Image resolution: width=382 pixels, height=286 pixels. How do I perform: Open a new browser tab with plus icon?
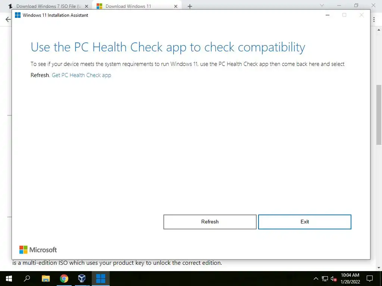pos(190,6)
